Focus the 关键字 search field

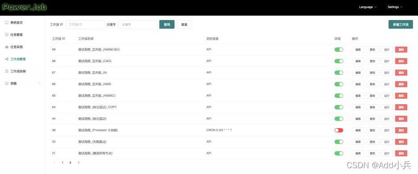(x=137, y=24)
